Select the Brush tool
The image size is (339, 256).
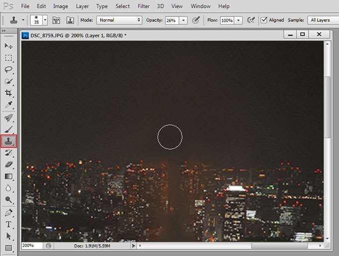click(8, 129)
